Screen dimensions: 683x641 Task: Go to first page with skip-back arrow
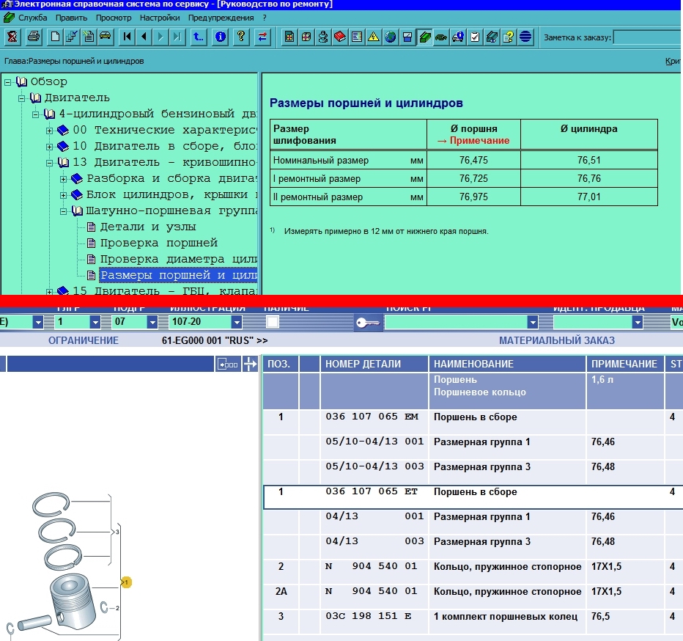point(128,37)
